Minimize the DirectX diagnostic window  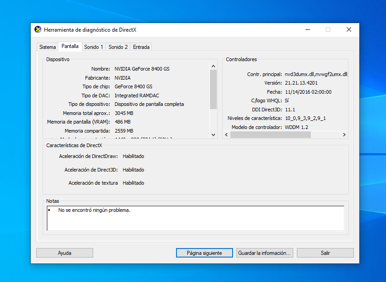tap(308, 29)
